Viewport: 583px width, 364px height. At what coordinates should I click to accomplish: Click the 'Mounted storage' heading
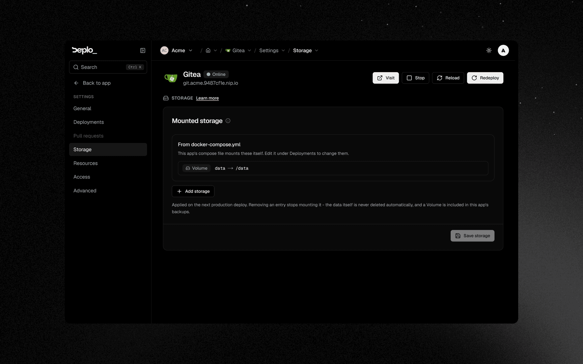tap(197, 121)
